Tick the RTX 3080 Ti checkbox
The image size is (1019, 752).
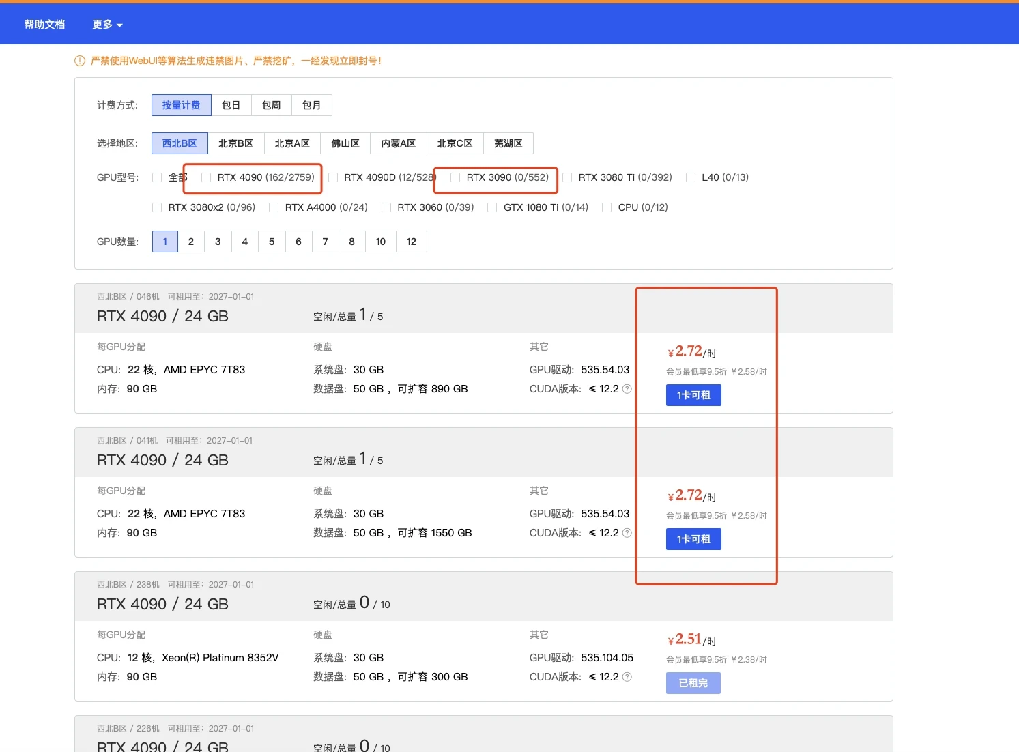coord(567,177)
